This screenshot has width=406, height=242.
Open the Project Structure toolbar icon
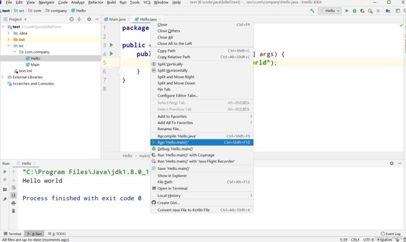[388, 11]
